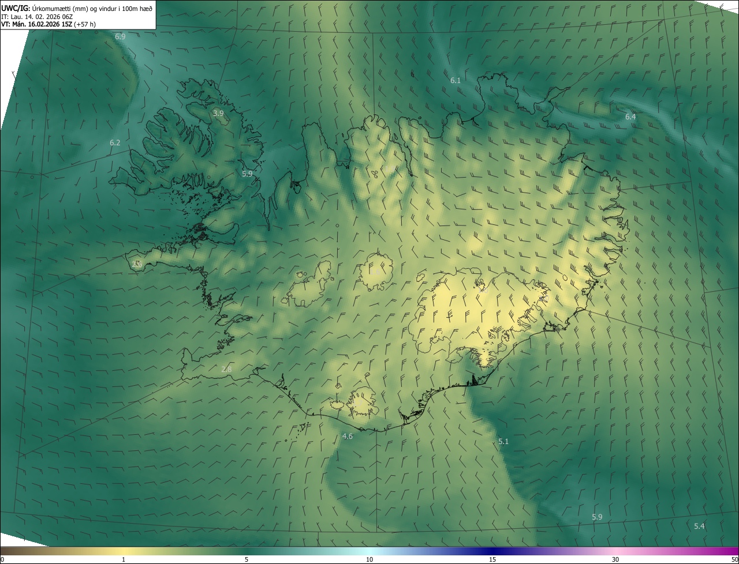Click the 10 tick on the color scale
The width and height of the screenshot is (739, 564).
point(369,560)
